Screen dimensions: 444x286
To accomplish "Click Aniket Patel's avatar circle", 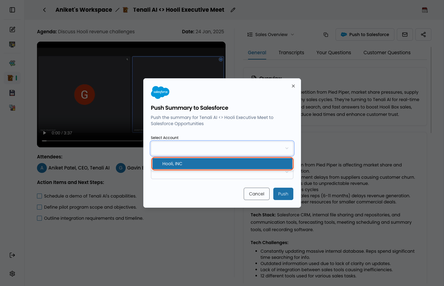I will point(42,168).
